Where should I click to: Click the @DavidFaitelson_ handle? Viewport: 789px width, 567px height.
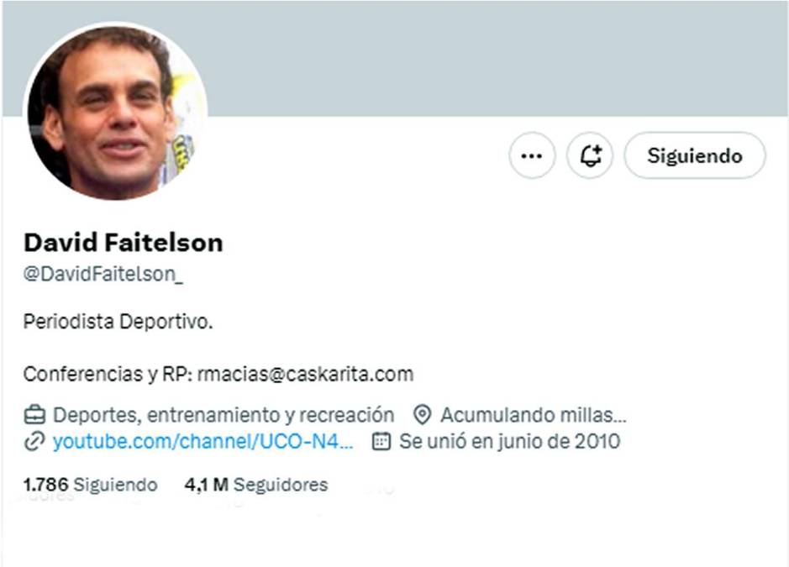[103, 274]
